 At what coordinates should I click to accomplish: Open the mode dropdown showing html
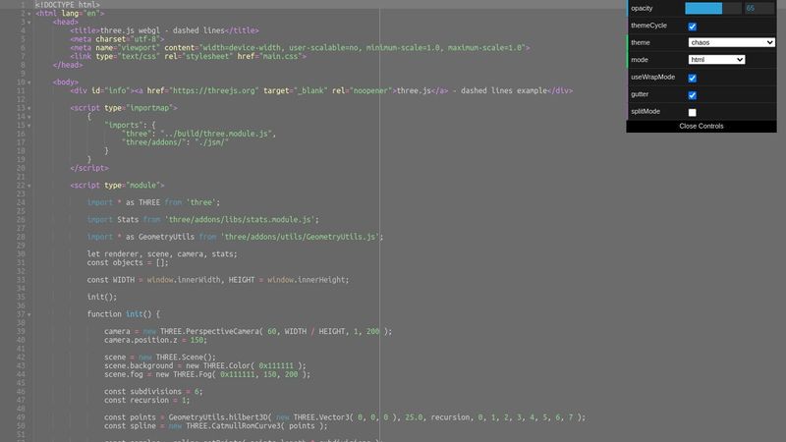(716, 60)
